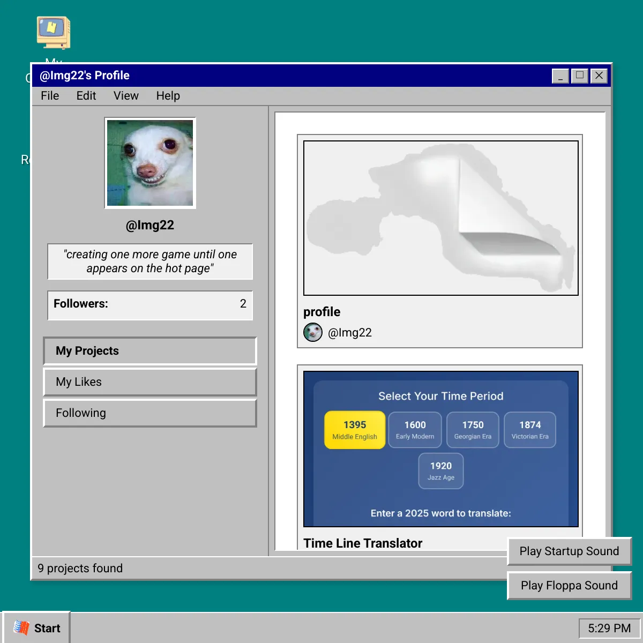Screen dimensions: 643x643
Task: Select the My Projects tab
Action: [x=150, y=351]
